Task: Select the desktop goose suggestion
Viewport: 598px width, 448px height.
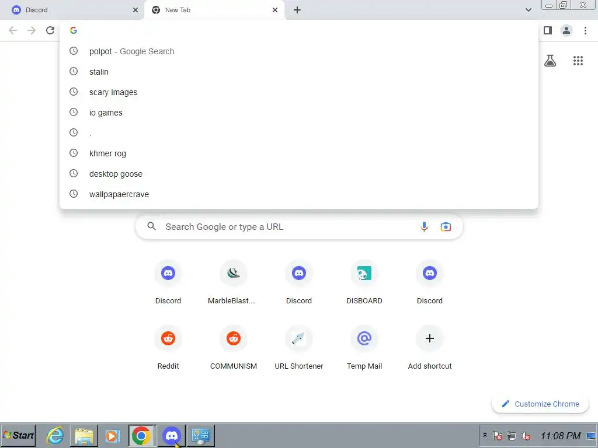Action: (299, 174)
